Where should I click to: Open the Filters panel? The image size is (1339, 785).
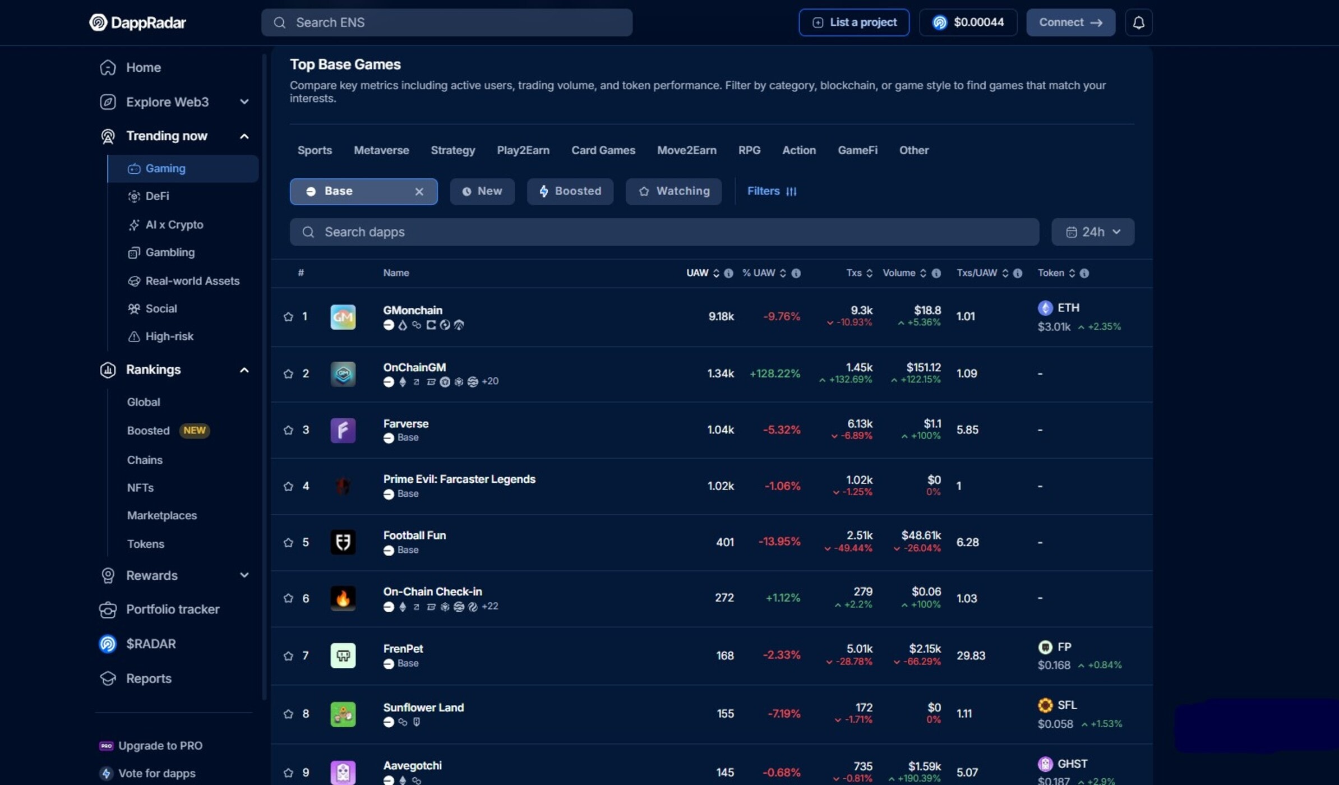click(772, 191)
